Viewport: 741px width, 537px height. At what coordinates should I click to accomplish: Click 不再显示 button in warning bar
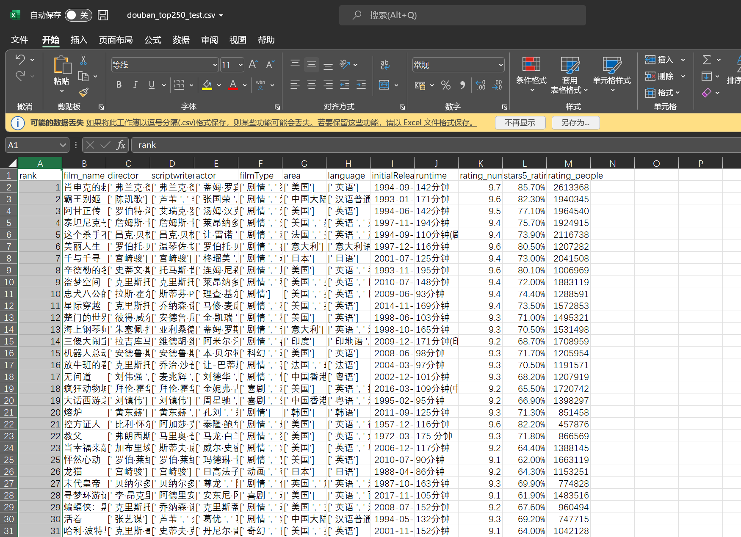click(x=520, y=123)
